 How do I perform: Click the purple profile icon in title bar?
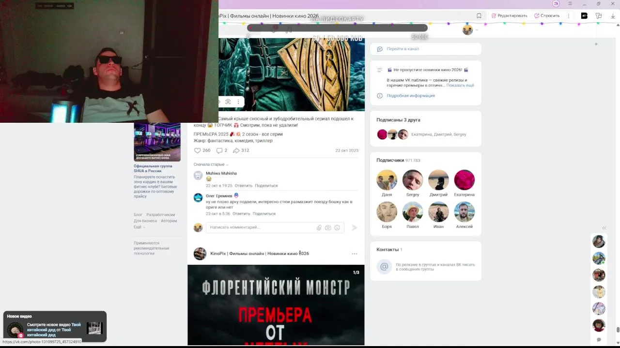[x=556, y=4]
